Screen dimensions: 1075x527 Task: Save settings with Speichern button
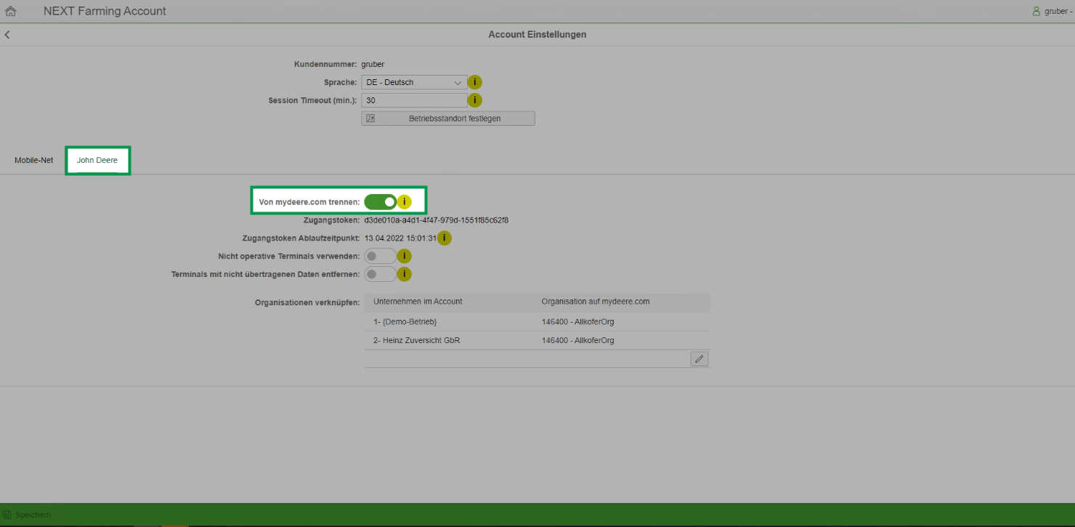pos(28,515)
